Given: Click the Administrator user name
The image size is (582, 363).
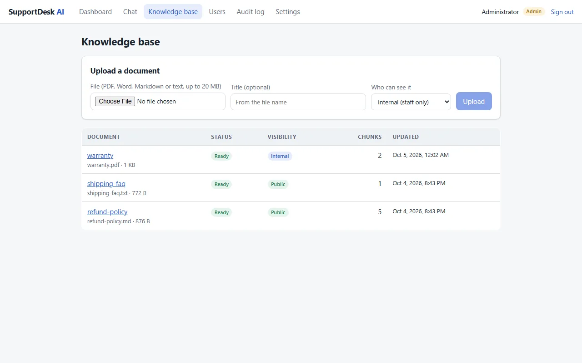Looking at the screenshot, I should tap(500, 12).
